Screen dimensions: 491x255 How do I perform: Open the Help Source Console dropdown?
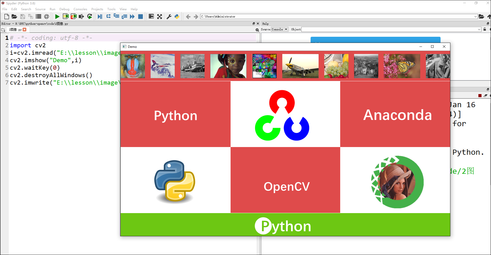280,29
